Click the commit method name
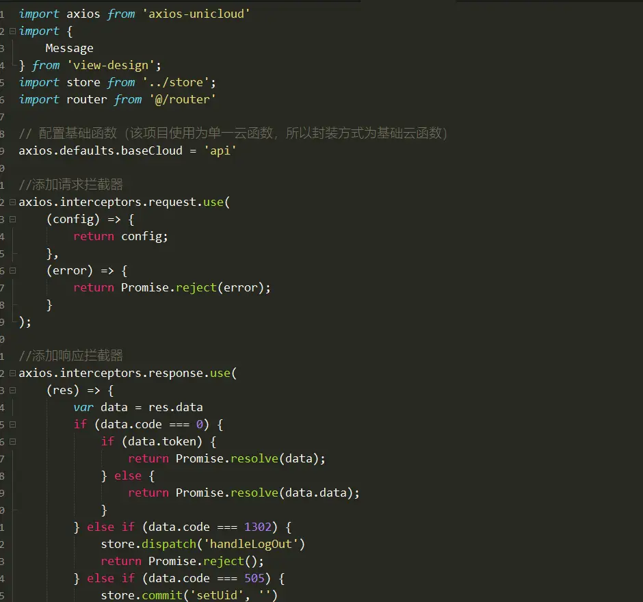643x602 pixels. click(161, 595)
